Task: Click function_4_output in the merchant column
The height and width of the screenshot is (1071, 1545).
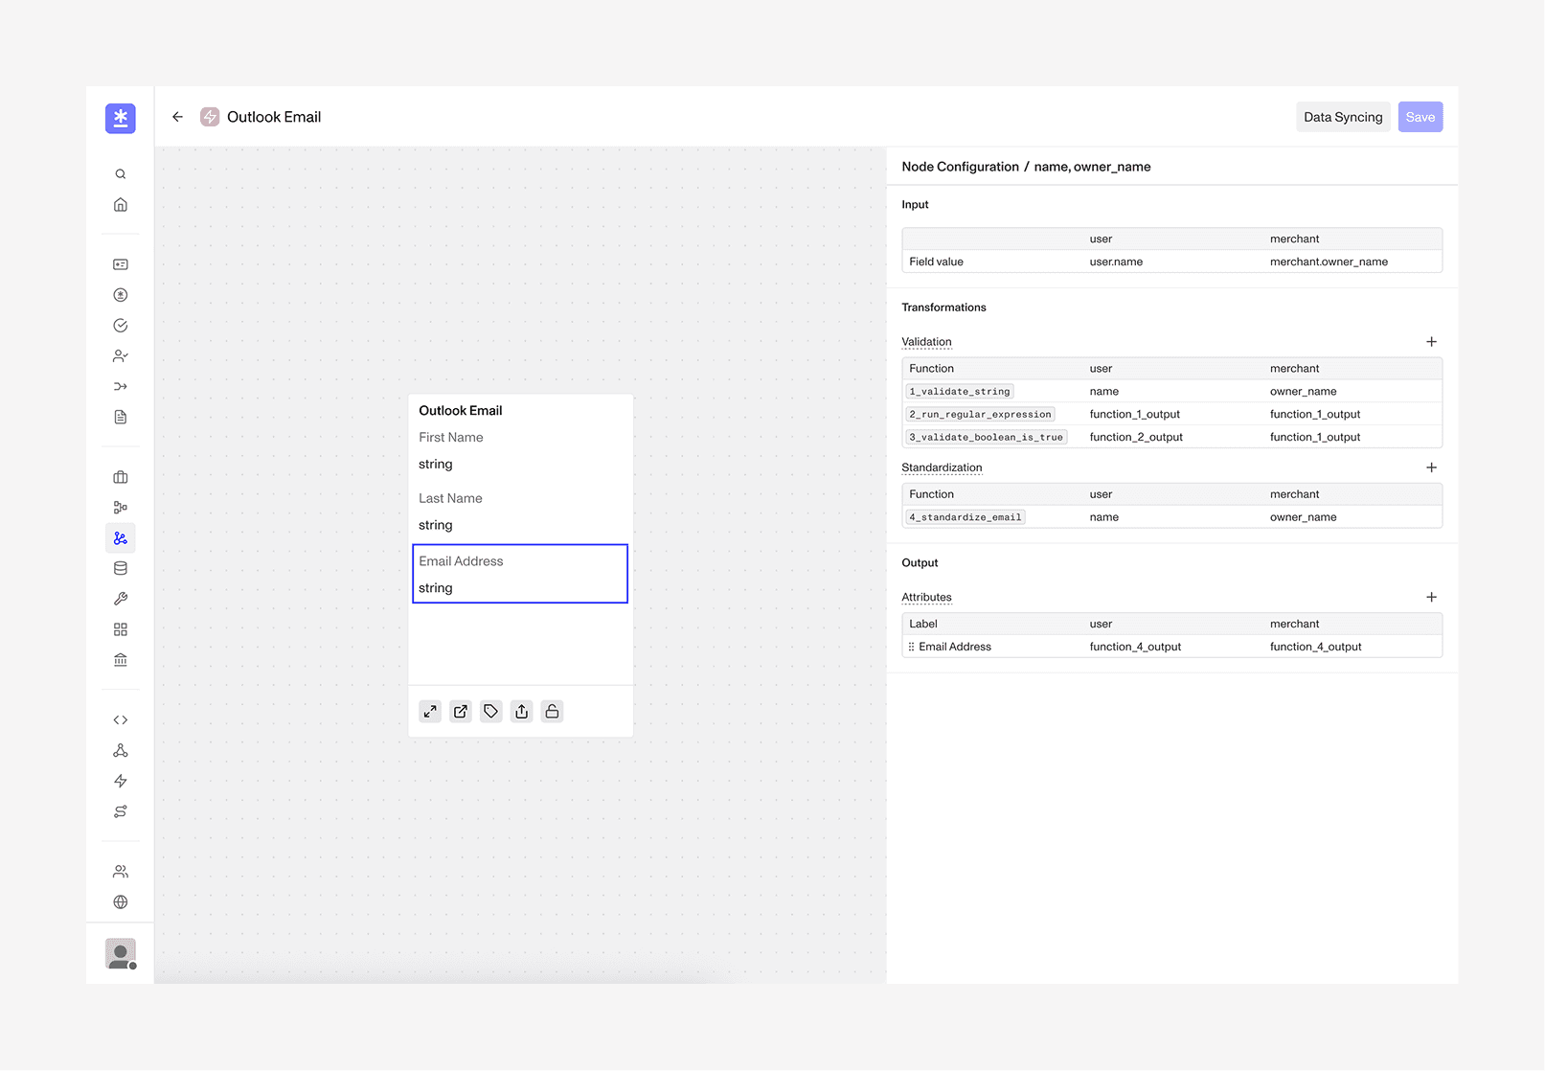Action: pyautogui.click(x=1315, y=647)
